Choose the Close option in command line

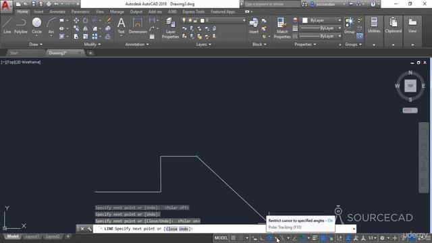171,229
